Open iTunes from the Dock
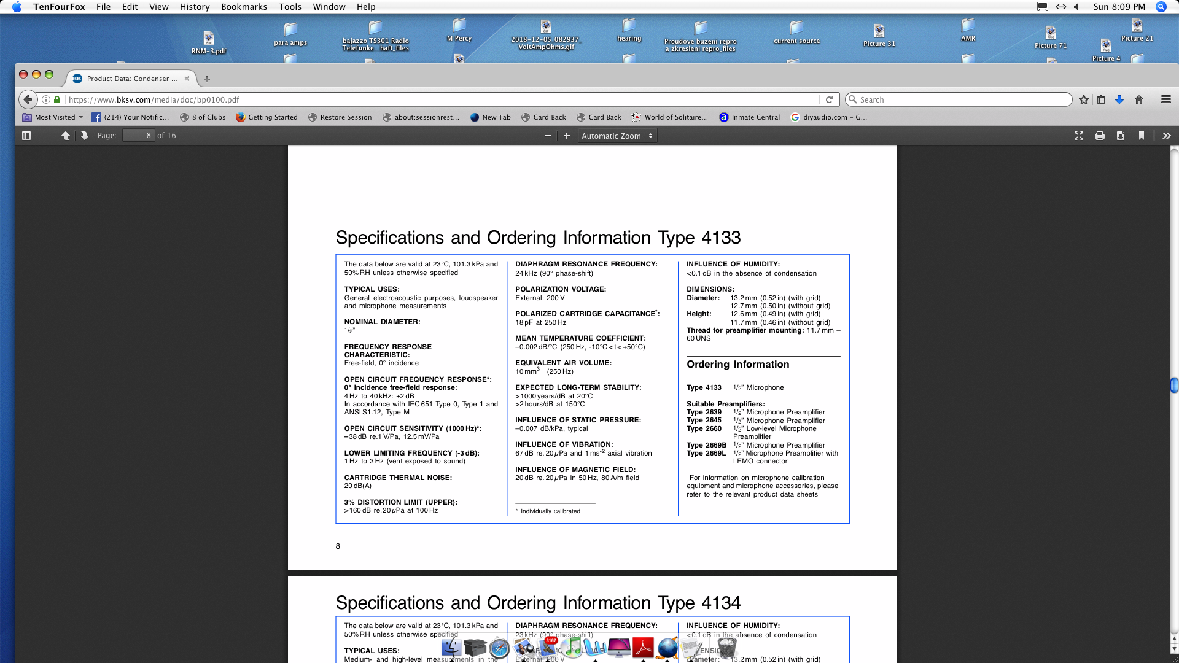The height and width of the screenshot is (663, 1179). click(x=572, y=648)
